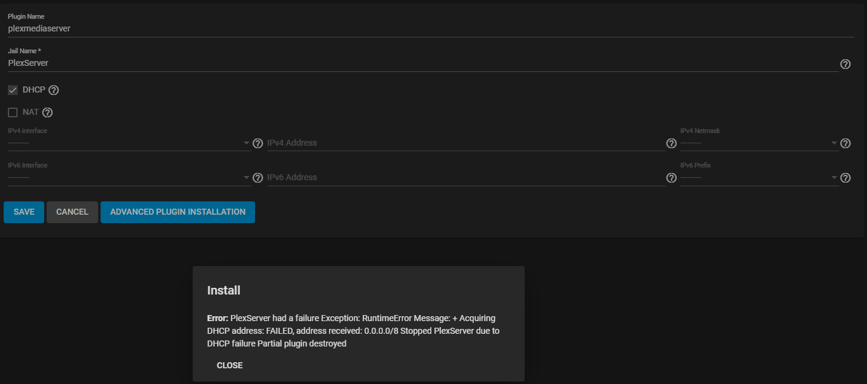Show help tooltip for NAT
The height and width of the screenshot is (384, 867).
click(47, 112)
